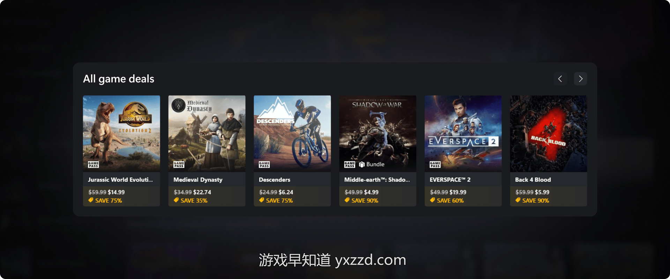Open Back 4 Blood cover art
Screen dimensions: 670x279
coord(549,134)
